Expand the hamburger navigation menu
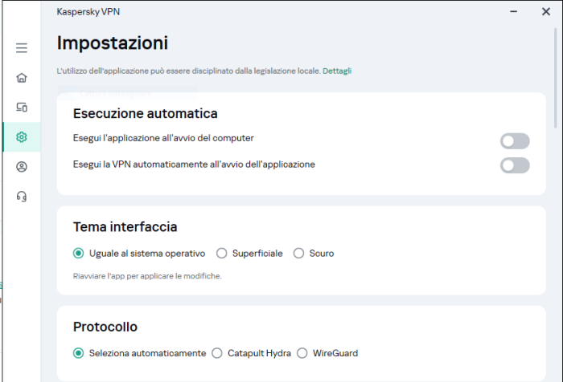The height and width of the screenshot is (382, 563). tap(22, 48)
